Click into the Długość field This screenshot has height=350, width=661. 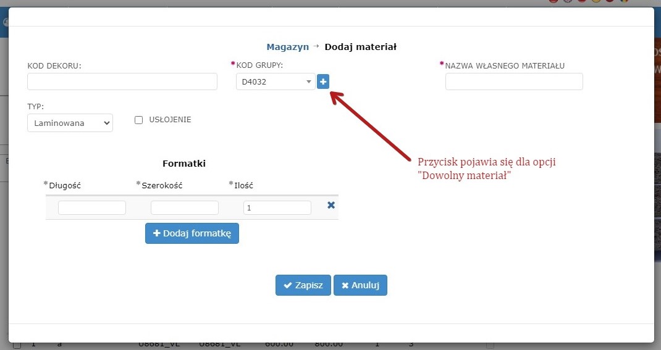[92, 208]
